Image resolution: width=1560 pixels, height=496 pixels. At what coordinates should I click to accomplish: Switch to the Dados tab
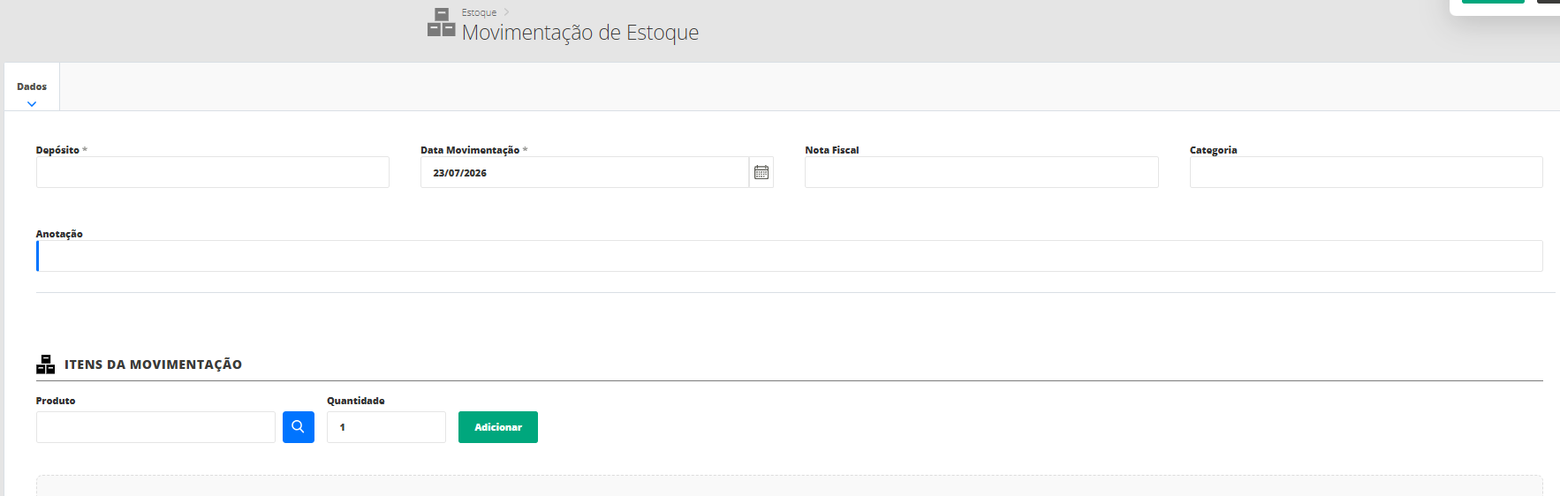coord(32,86)
